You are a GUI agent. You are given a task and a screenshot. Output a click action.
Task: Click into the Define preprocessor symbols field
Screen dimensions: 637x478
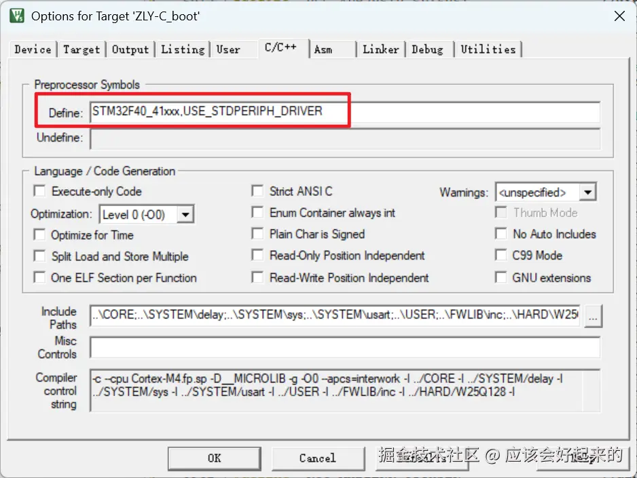[345, 112]
